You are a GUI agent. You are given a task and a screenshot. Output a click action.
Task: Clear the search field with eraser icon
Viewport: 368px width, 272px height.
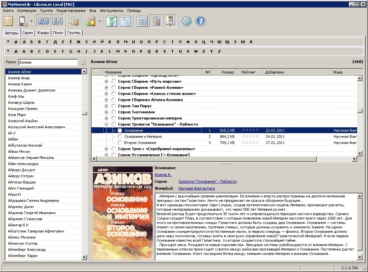click(x=83, y=62)
